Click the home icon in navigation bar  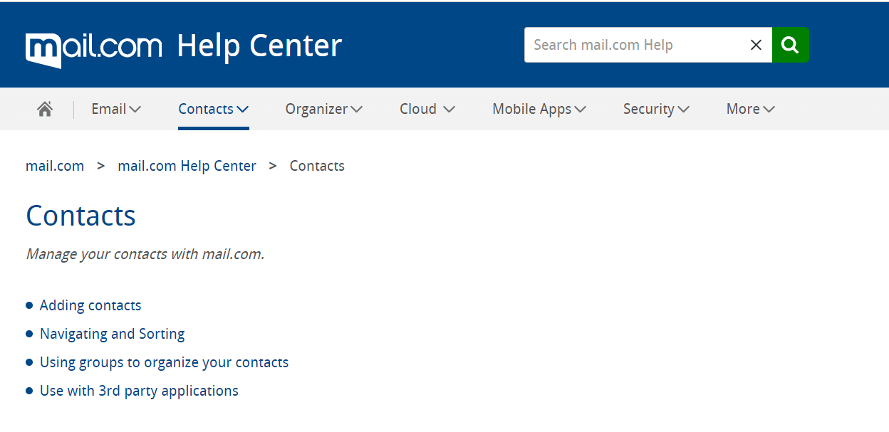(x=45, y=109)
